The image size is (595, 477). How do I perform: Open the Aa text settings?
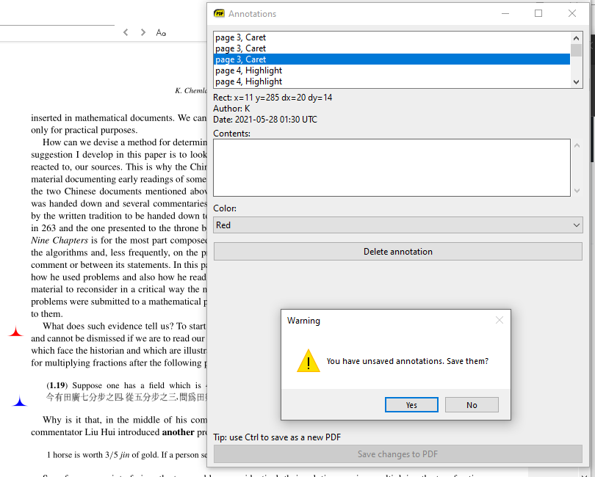tap(161, 32)
